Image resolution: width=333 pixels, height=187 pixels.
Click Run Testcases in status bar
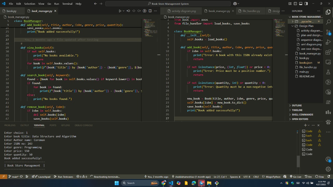point(63,177)
